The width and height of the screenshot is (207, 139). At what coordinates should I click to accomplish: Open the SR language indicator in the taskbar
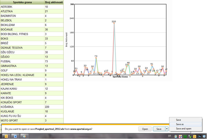(x=169, y=136)
